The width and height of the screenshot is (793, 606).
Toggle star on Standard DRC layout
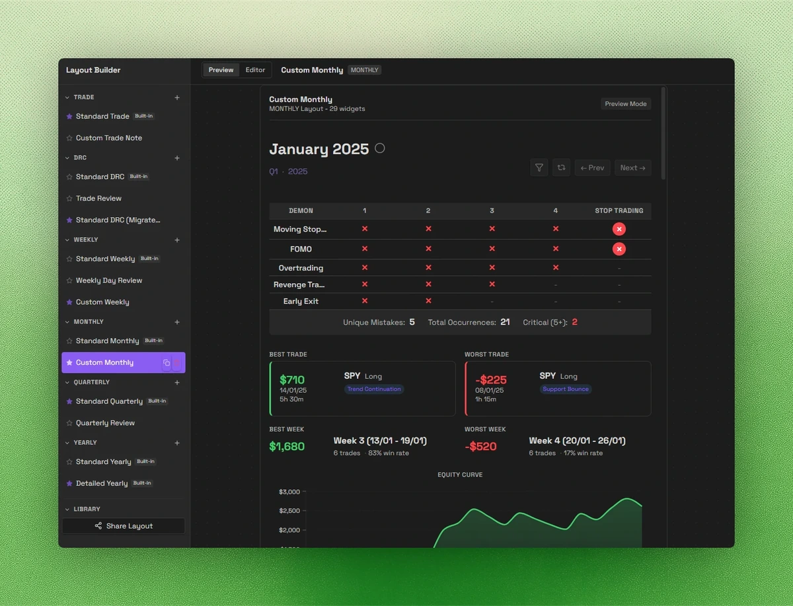[69, 177]
